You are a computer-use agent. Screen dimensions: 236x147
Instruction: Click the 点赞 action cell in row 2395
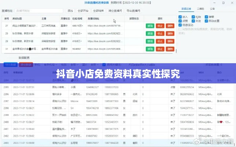pyautogui.click(x=173, y=87)
